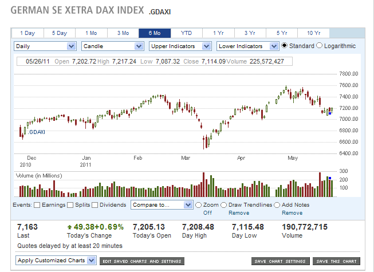
Task: Open the Daily frequency dropdown
Action: click(x=45, y=46)
